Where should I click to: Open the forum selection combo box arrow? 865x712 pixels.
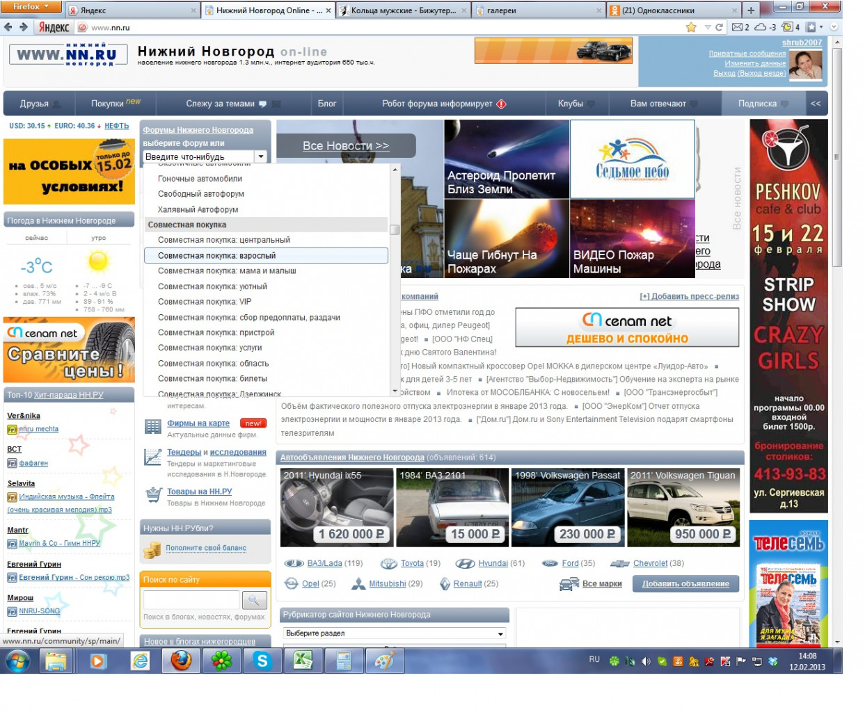[x=261, y=156]
